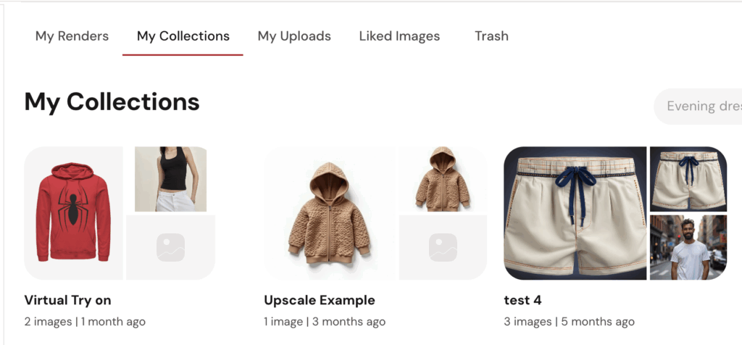Image resolution: width=742 pixels, height=345 pixels.
Task: Click empty image placeholder in Upscale Example
Action: [443, 247]
